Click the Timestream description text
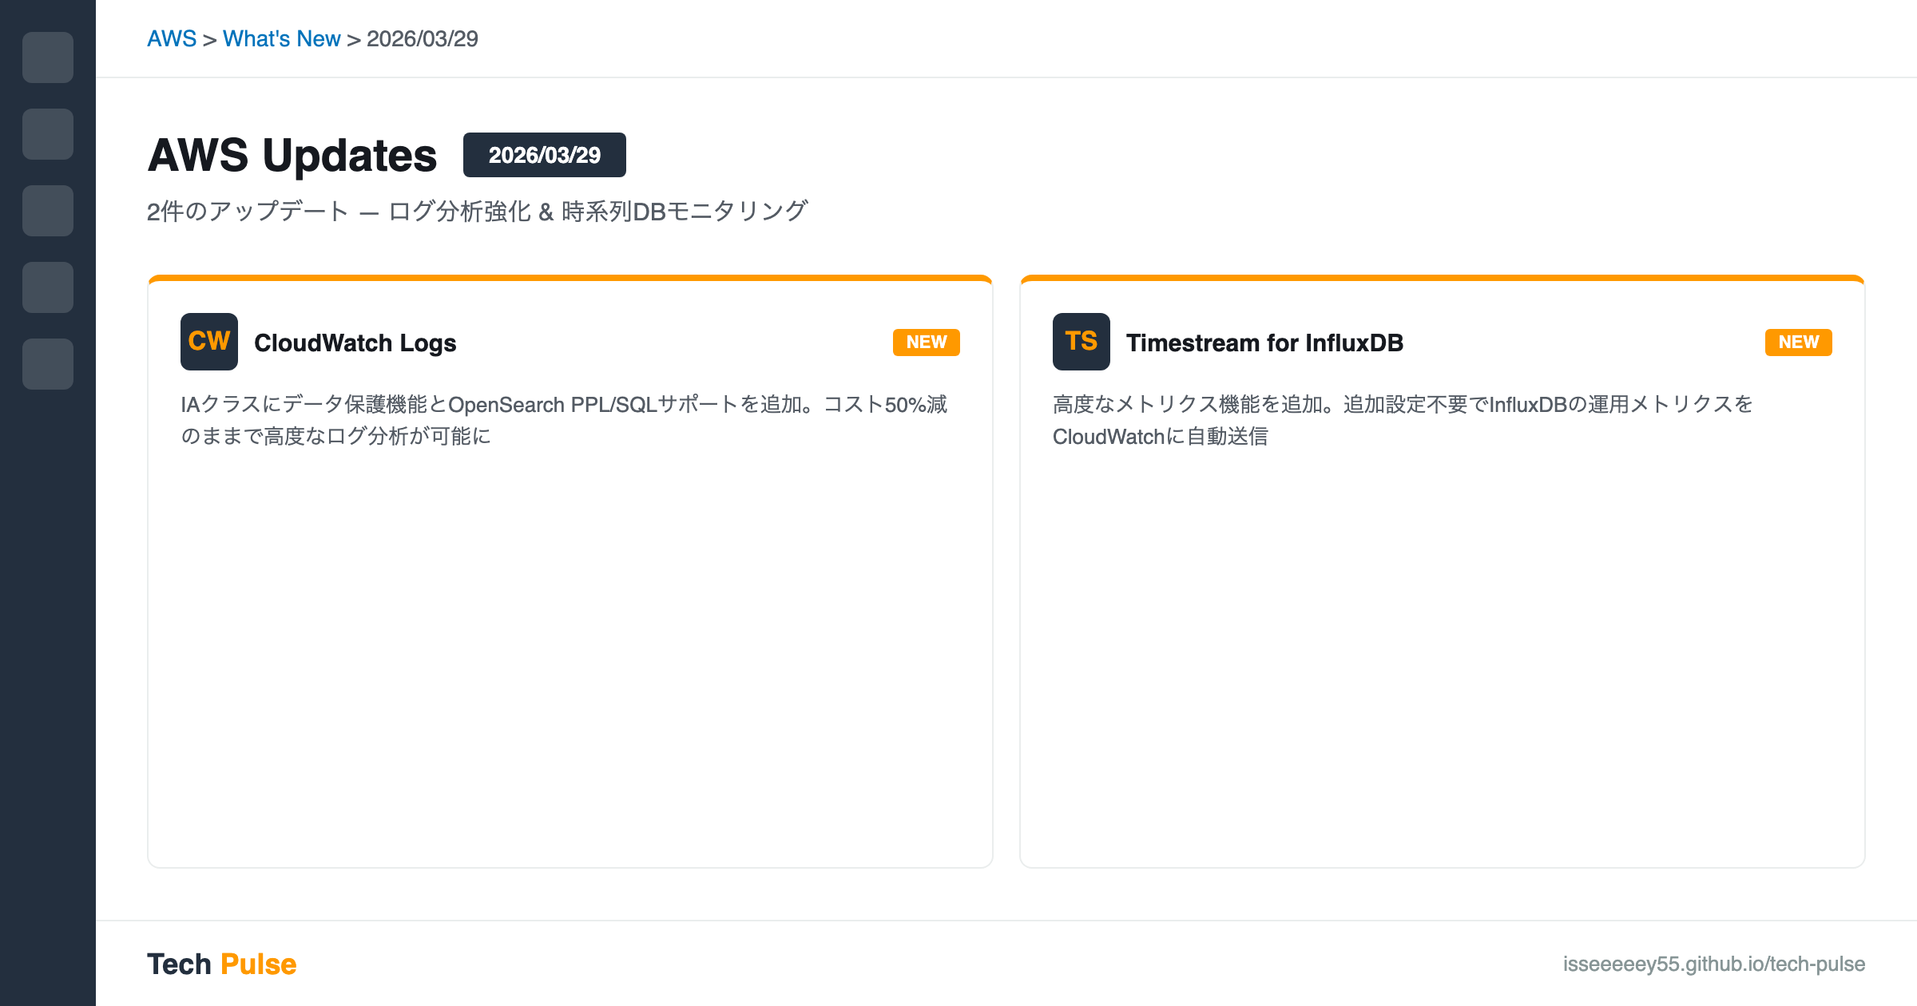 (1402, 420)
